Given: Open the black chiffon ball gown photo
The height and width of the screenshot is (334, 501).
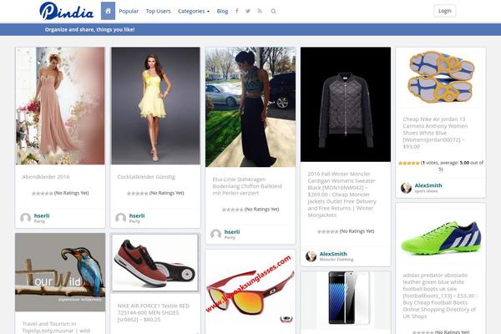Looking at the screenshot, I should 250,107.
